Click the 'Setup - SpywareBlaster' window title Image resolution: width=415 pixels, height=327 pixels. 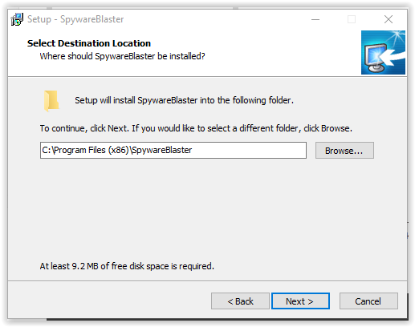tap(75, 19)
